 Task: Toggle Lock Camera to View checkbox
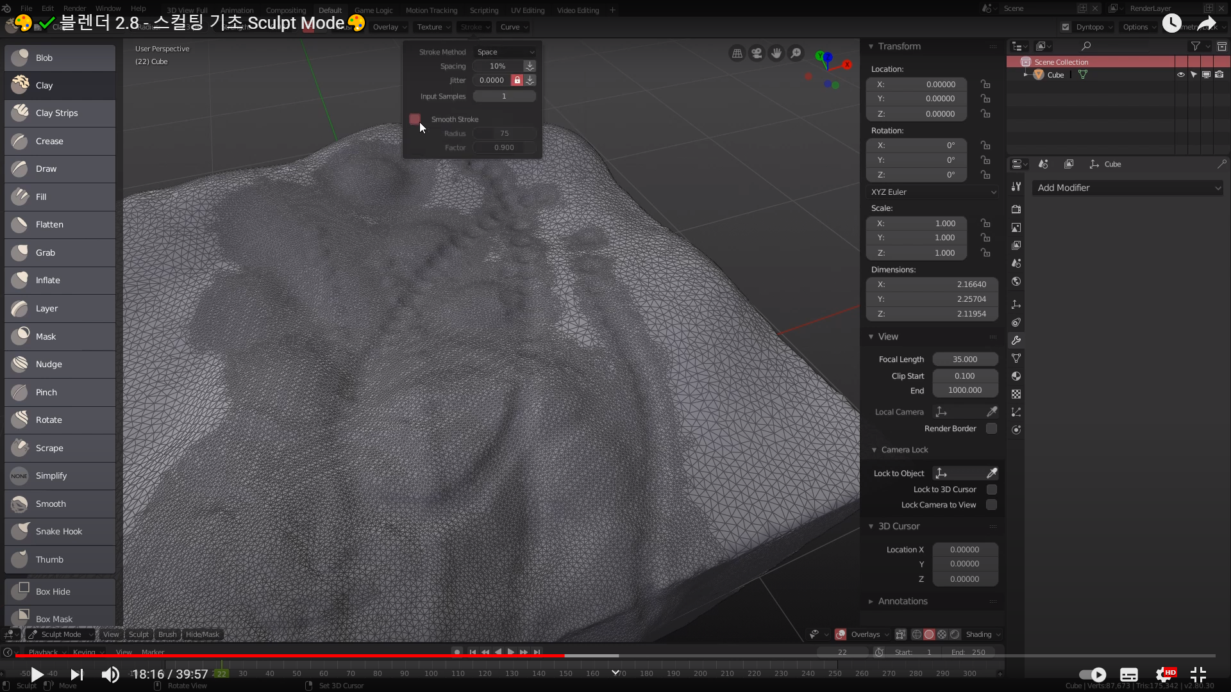[991, 505]
